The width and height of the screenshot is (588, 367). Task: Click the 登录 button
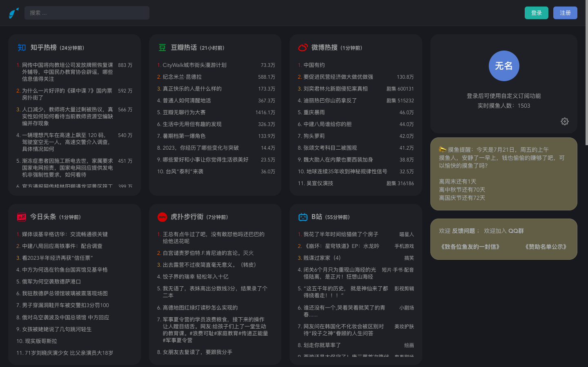pos(537,13)
